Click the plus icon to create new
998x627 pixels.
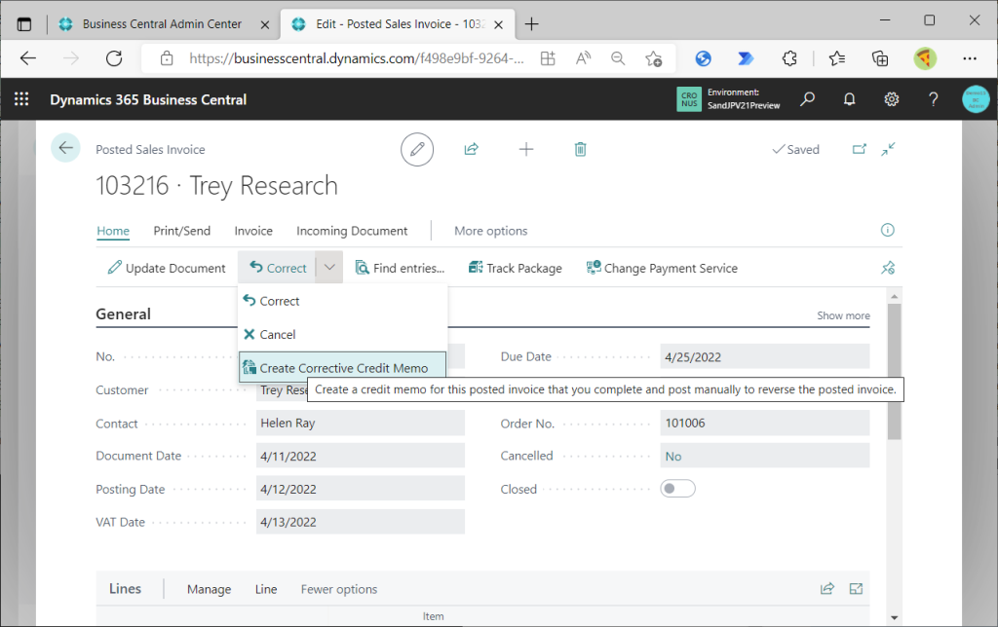pyautogui.click(x=526, y=149)
